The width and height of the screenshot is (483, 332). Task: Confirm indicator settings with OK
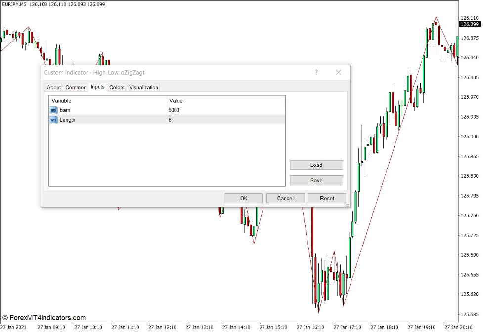coord(243,198)
